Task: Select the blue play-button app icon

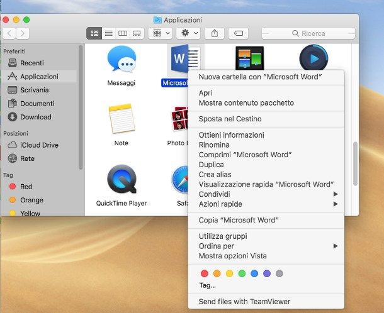Action: 313,58
